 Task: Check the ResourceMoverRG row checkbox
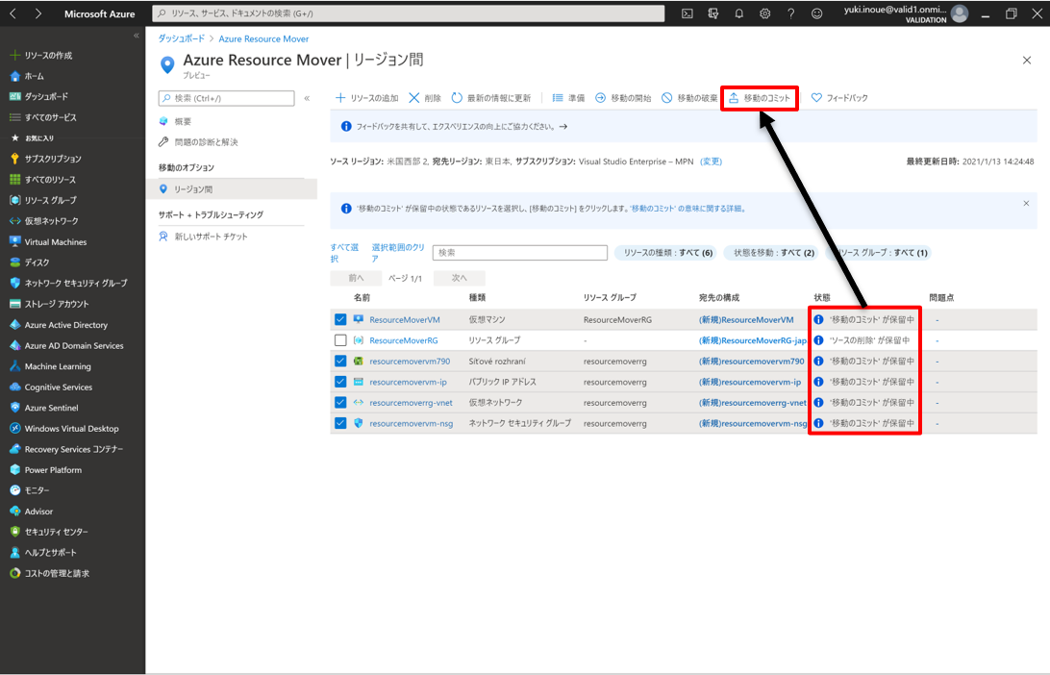[340, 340]
